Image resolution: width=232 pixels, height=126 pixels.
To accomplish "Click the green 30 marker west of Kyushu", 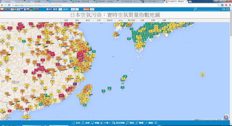I will click(129, 39).
